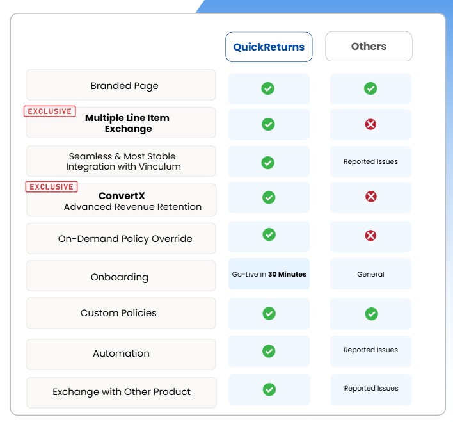Click the General cell for Onboarding
This screenshot has height=422, width=453.
[370, 274]
